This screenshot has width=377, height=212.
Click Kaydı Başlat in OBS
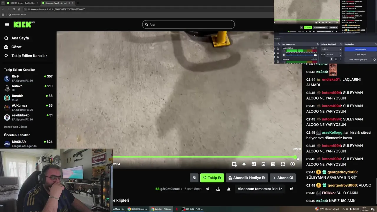(x=360, y=54)
